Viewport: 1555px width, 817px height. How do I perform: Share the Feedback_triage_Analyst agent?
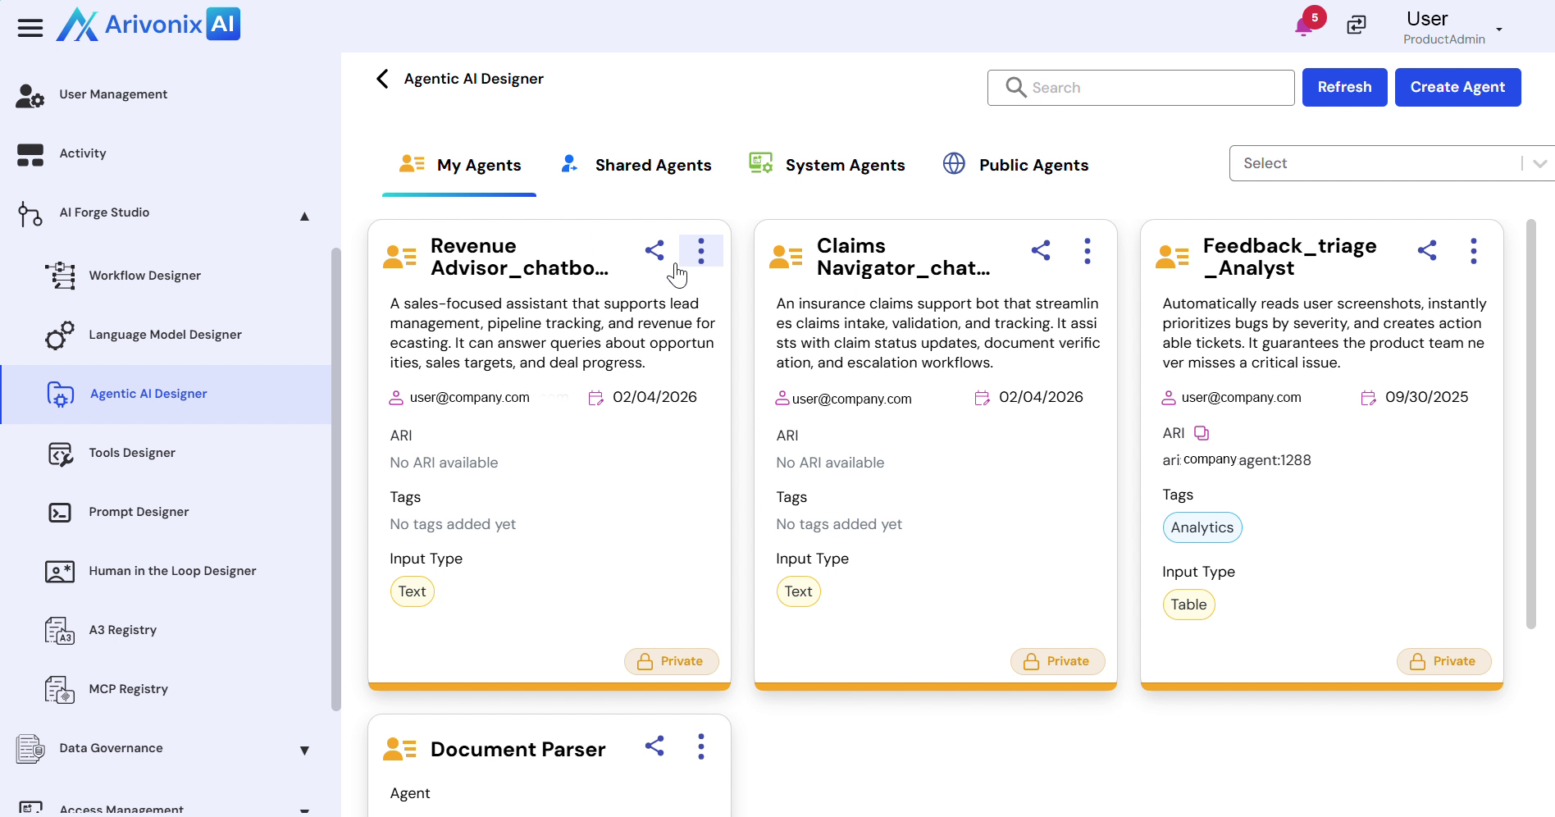[x=1426, y=250]
